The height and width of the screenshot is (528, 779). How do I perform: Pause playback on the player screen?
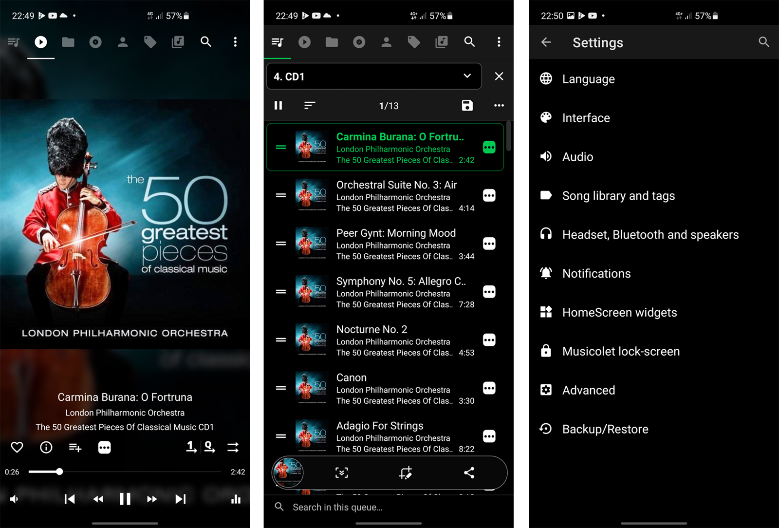click(x=125, y=499)
